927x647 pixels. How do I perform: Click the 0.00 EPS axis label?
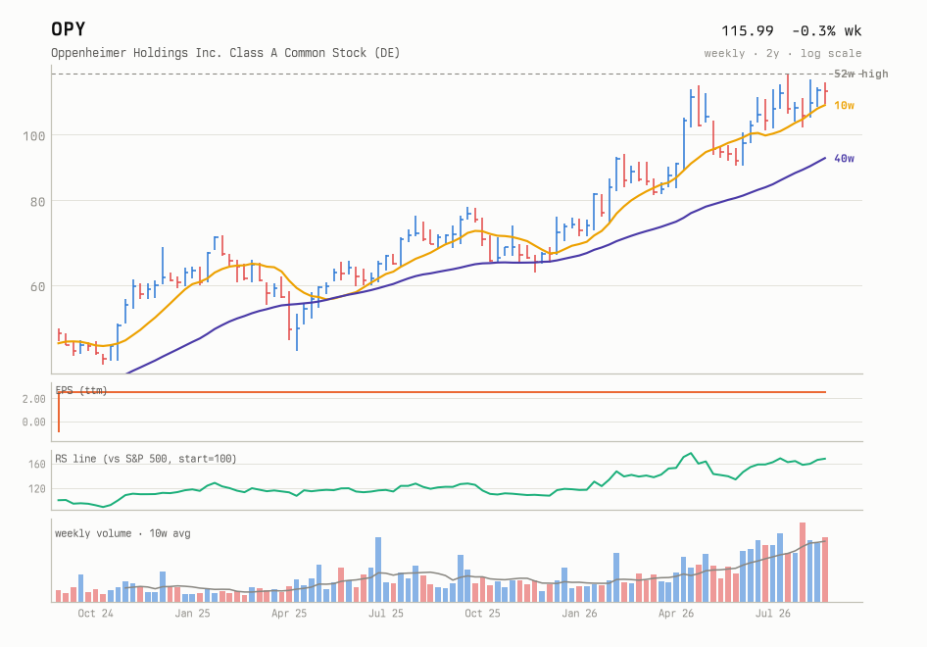pyautogui.click(x=33, y=422)
